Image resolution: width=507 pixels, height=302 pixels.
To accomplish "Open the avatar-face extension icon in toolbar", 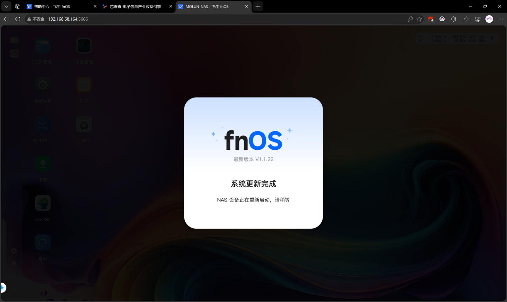I will point(442,19).
